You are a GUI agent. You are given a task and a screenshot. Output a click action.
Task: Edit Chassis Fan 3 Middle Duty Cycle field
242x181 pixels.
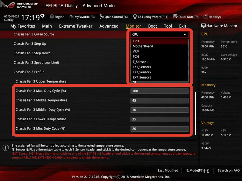coord(160,110)
